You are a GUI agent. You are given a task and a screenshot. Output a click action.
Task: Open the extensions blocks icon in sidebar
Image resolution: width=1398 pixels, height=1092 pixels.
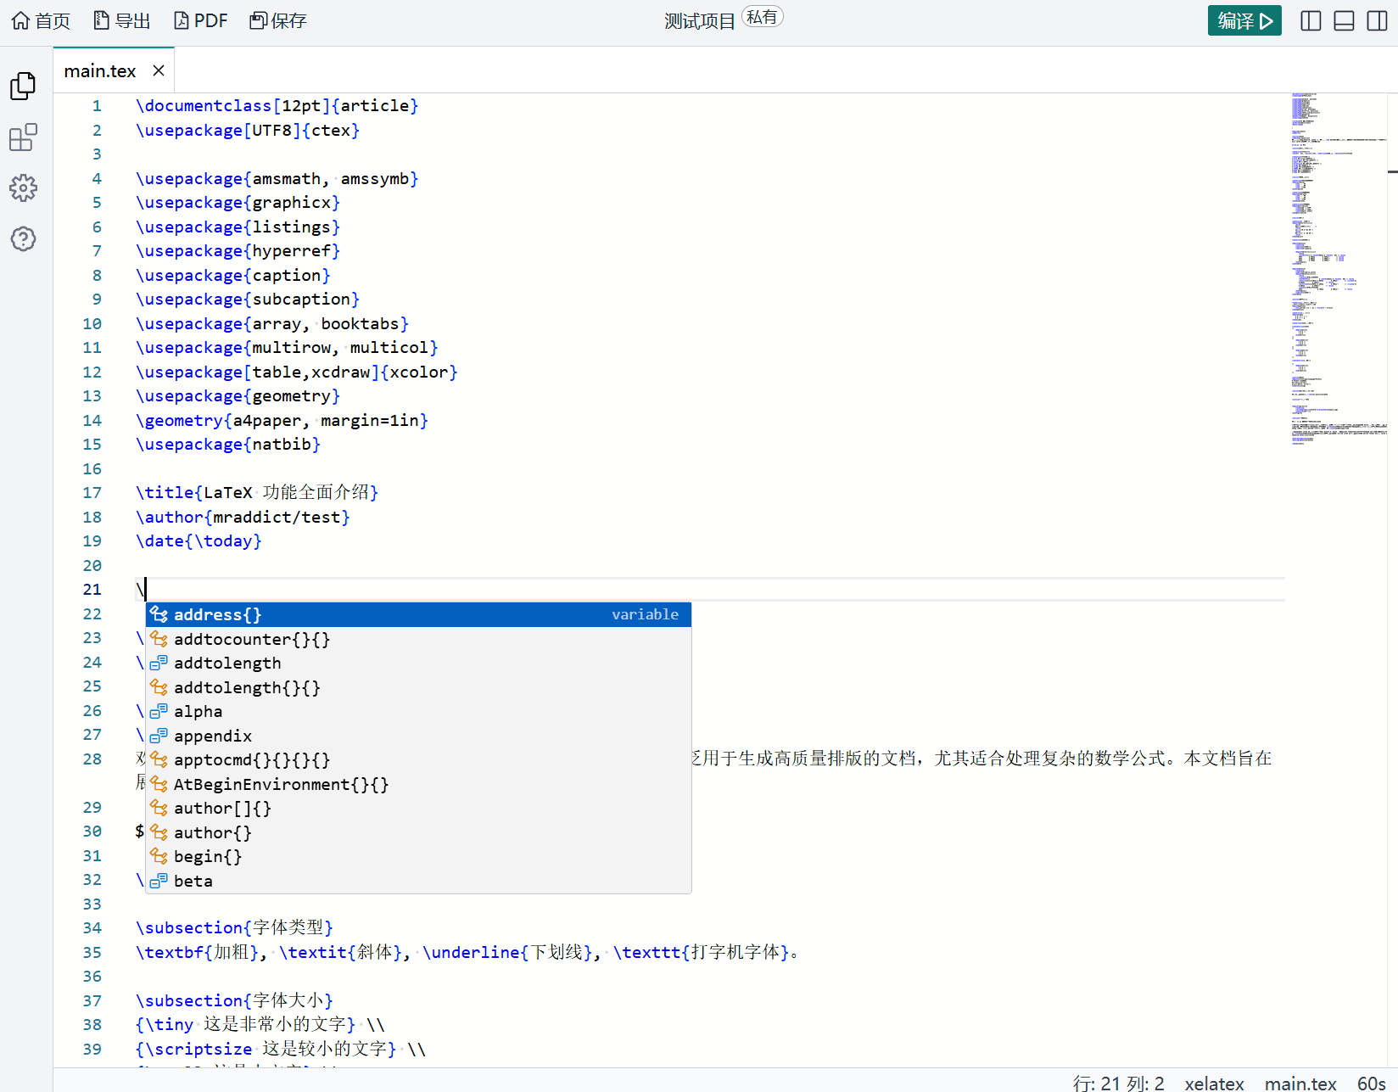click(23, 137)
